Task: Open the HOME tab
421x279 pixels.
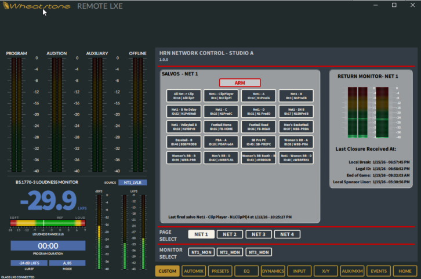Action: 405,271
